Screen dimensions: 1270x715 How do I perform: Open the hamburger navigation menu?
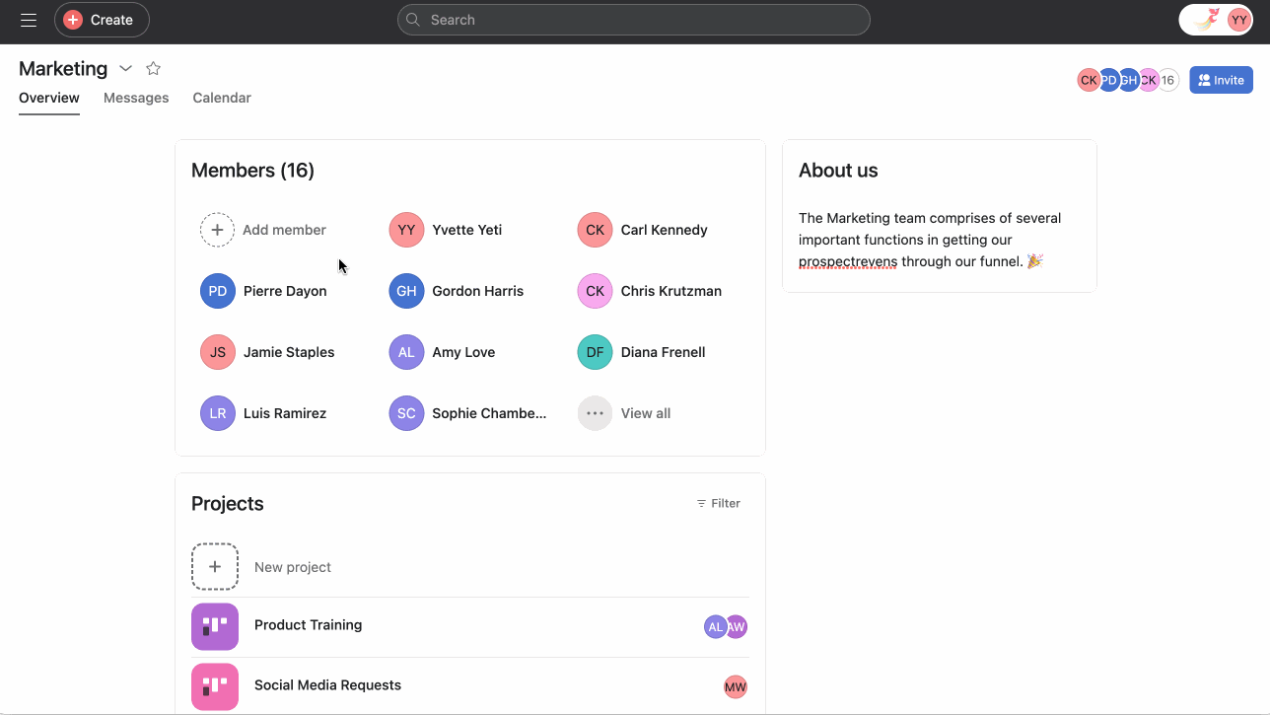[29, 20]
